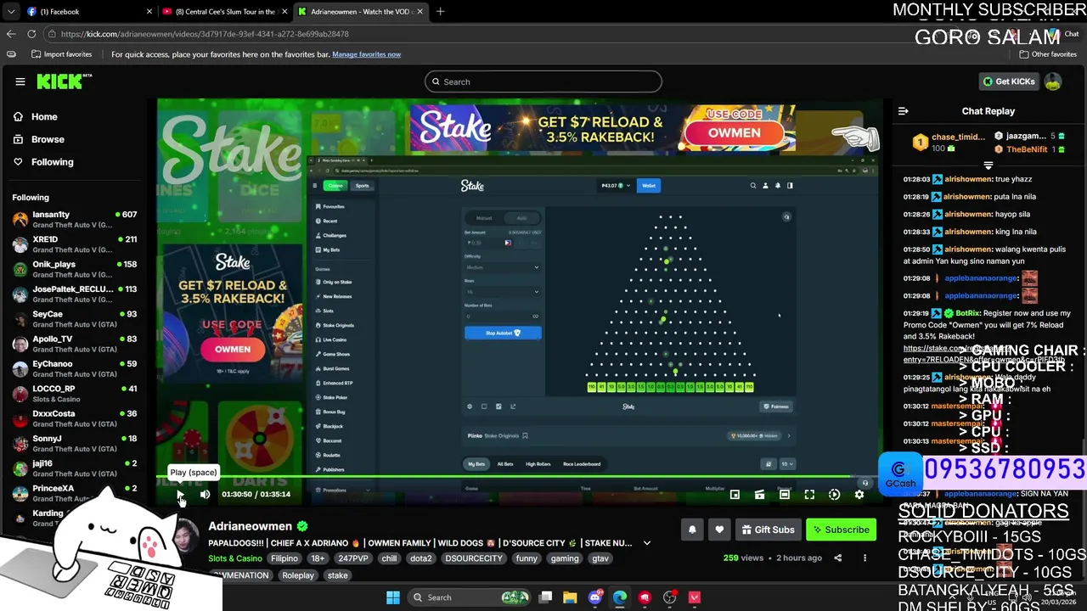Open playback speed control in player
The width and height of the screenshot is (1087, 611).
[x=834, y=494]
